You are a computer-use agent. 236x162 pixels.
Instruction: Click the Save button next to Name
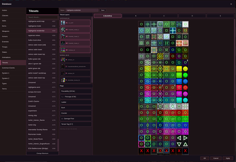click(x=103, y=10)
